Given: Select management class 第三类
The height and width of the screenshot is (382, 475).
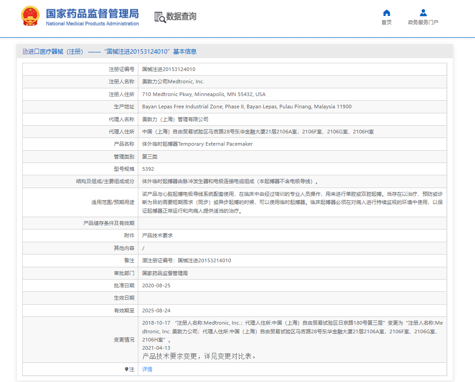Looking at the screenshot, I should coord(150,157).
